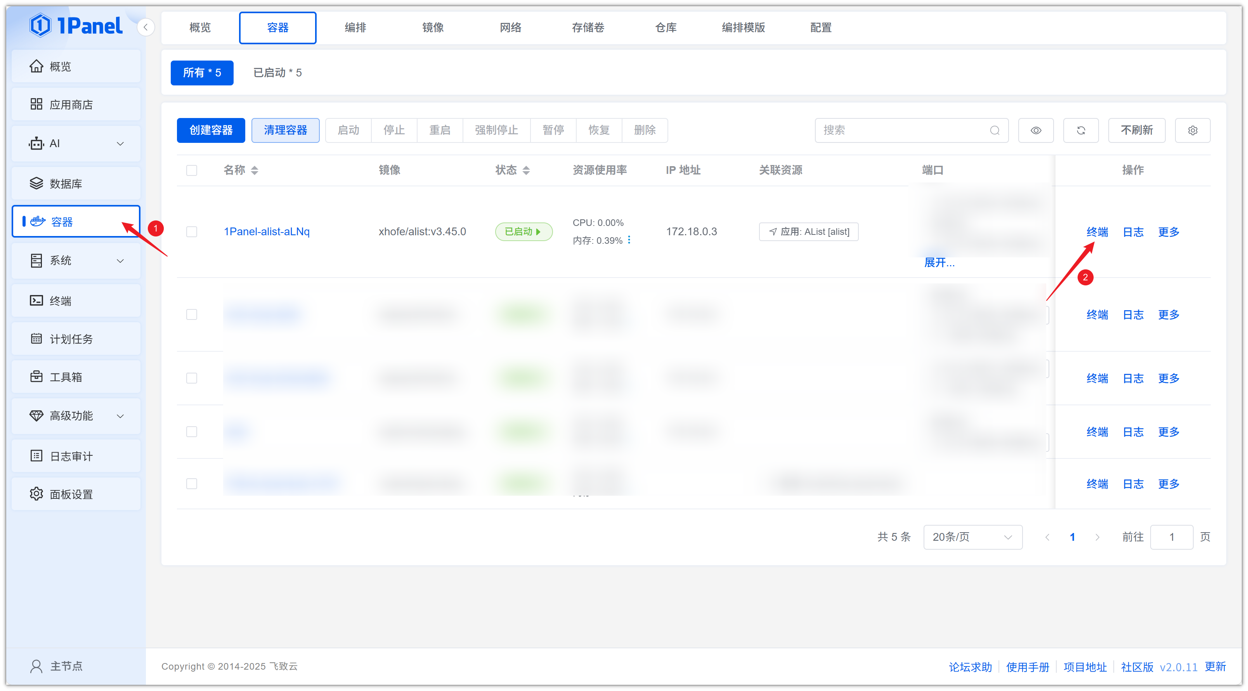Switch to the 已启动 * 5 filter tab
This screenshot has height=691, width=1248.
[277, 73]
